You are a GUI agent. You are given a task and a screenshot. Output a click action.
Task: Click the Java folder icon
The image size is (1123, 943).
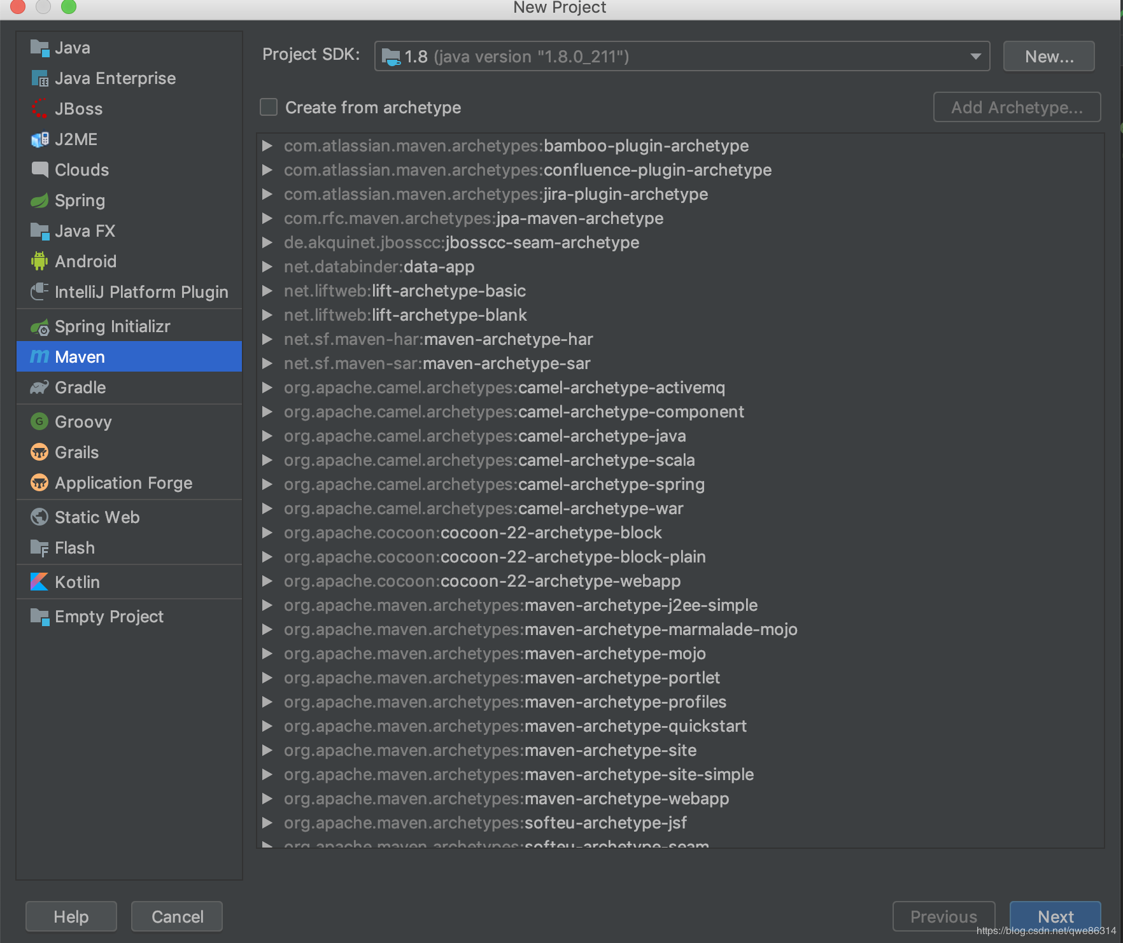pos(39,48)
